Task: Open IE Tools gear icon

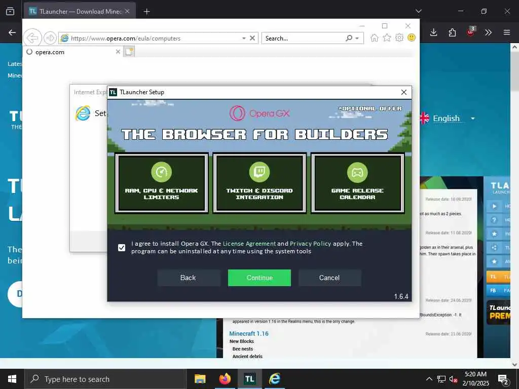Action: [399, 37]
